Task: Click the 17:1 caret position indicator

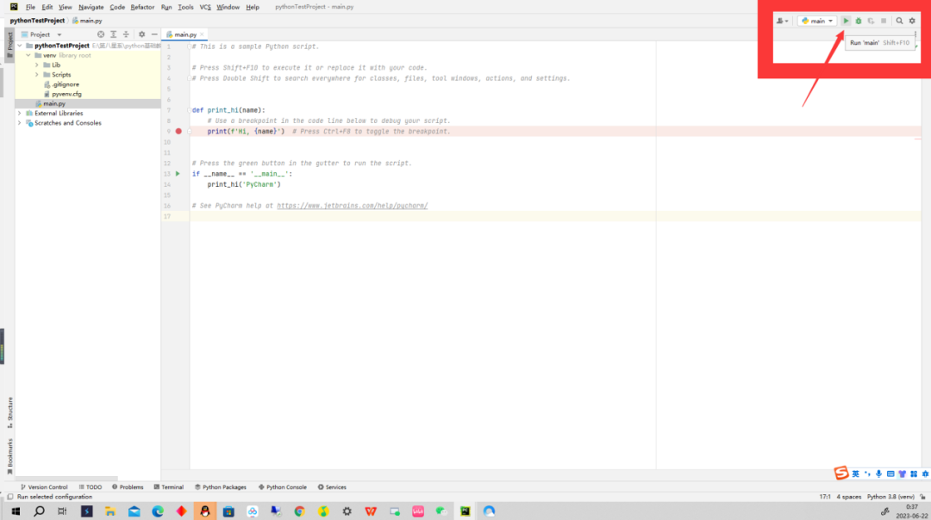Action: coord(825,497)
